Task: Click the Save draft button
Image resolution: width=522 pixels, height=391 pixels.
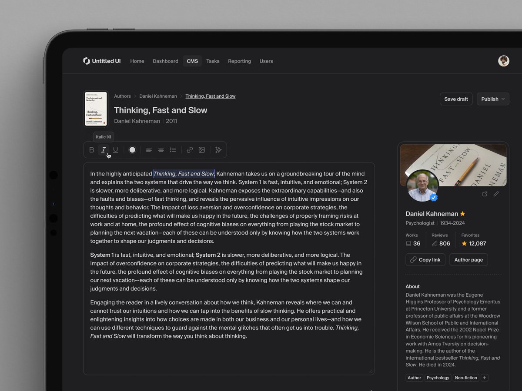Action: tap(456, 99)
